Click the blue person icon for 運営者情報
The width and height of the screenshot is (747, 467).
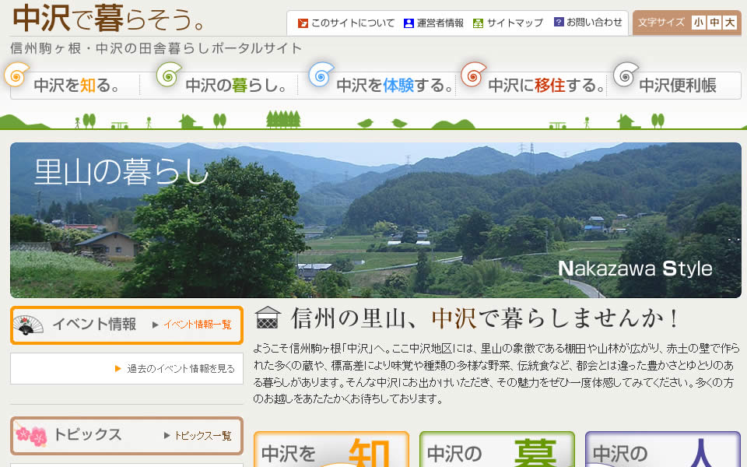coord(409,23)
